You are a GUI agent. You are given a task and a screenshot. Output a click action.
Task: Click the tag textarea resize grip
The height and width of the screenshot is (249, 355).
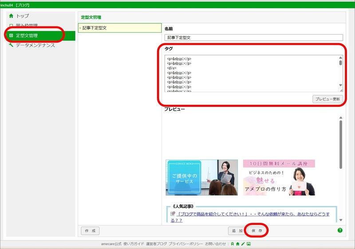pyautogui.click(x=341, y=90)
